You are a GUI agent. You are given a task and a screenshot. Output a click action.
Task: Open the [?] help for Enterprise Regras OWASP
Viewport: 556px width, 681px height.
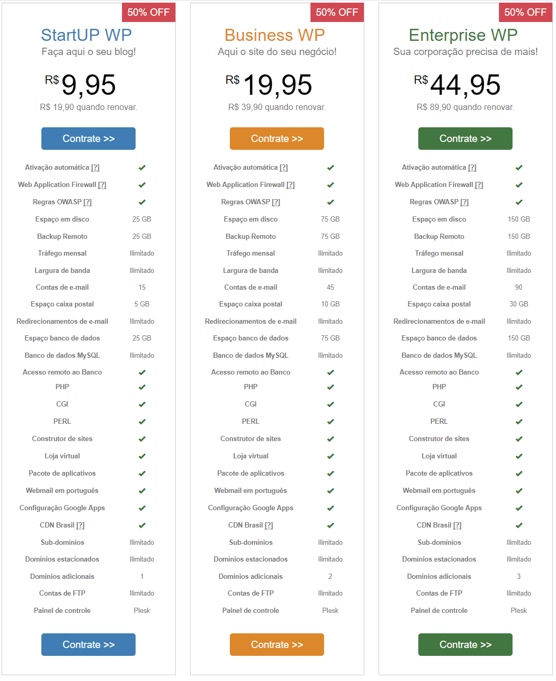tap(464, 202)
